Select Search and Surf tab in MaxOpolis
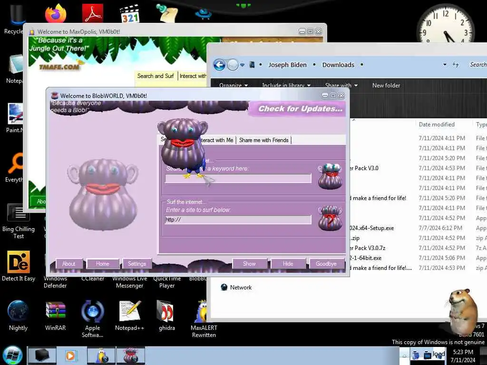Image resolution: width=487 pixels, height=365 pixels. (x=156, y=76)
